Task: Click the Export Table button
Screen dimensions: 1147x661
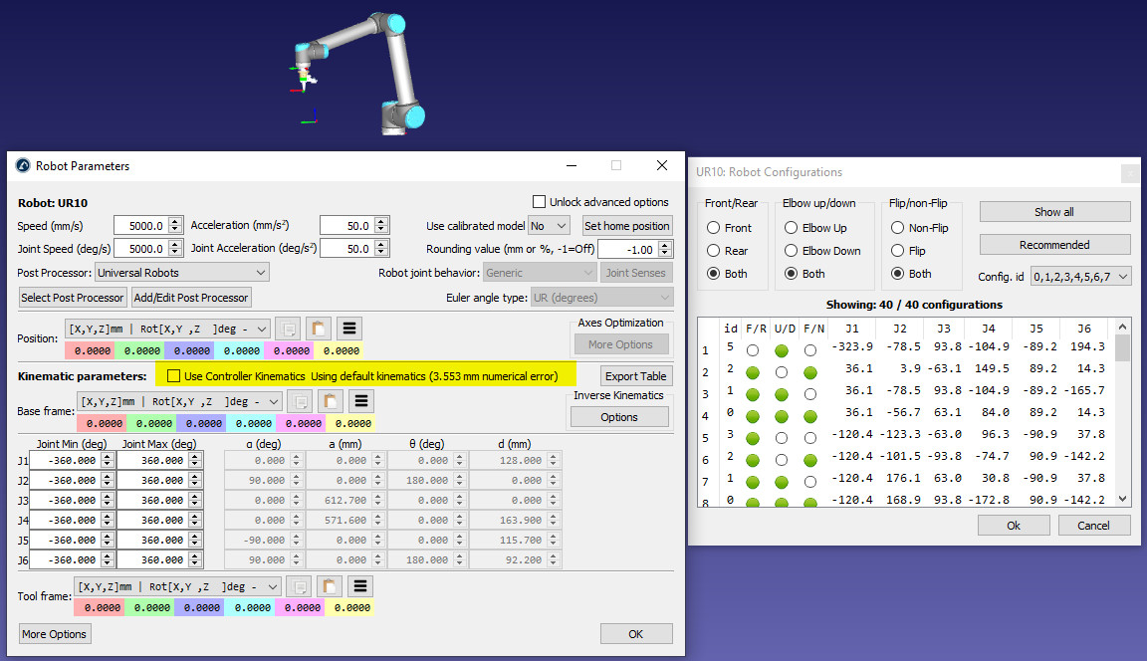Action: (x=635, y=375)
